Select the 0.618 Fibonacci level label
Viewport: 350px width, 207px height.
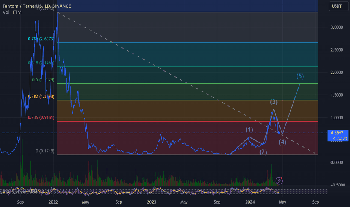tap(41, 63)
